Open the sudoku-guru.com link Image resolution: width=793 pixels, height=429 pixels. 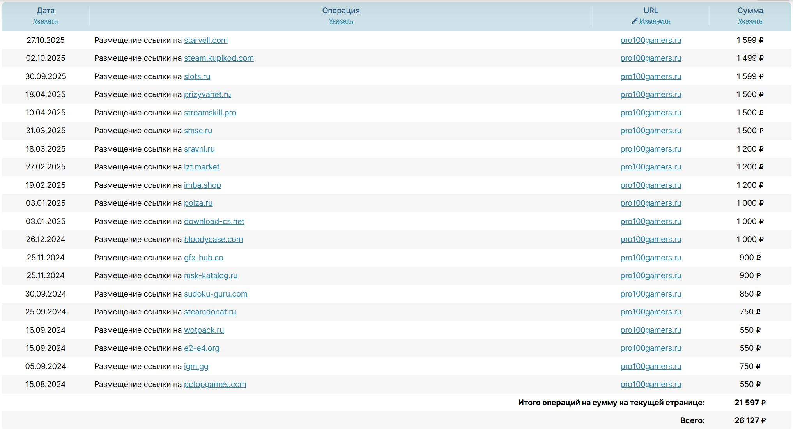(216, 294)
